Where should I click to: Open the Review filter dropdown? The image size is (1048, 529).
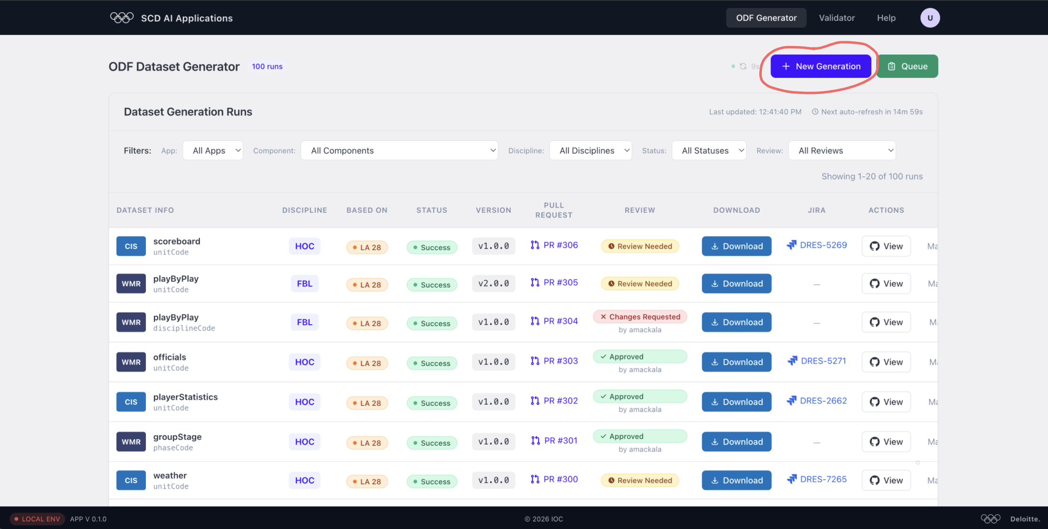tap(842, 151)
